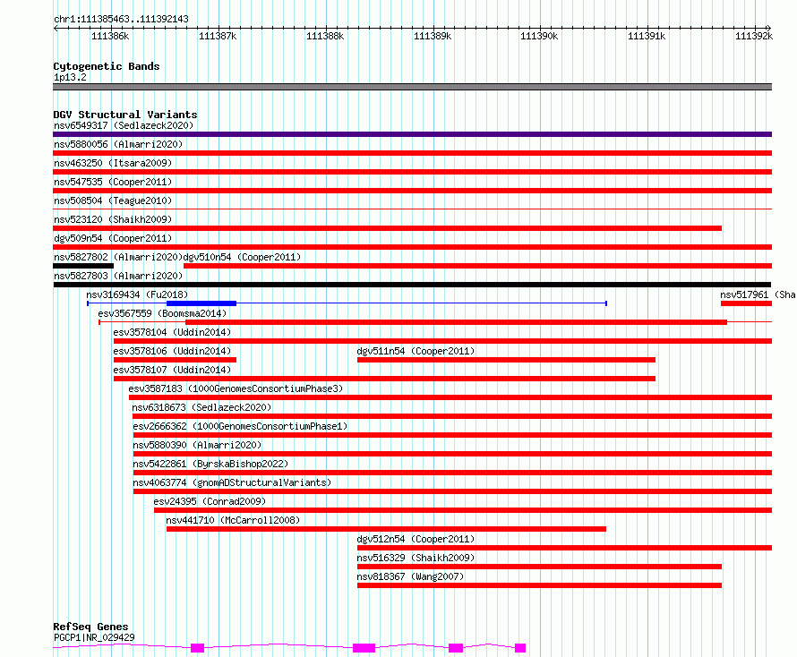Image resolution: width=797 pixels, height=657 pixels.
Task: Click the 111388k ruler position
Action: pos(325,36)
